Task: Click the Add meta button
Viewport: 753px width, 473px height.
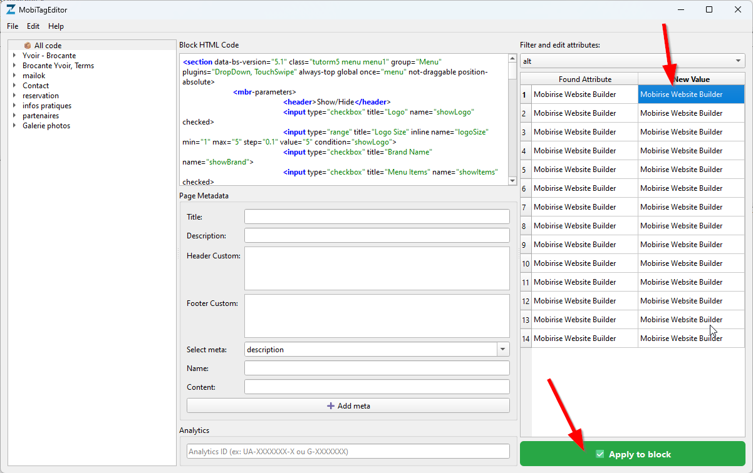Action: (348, 406)
